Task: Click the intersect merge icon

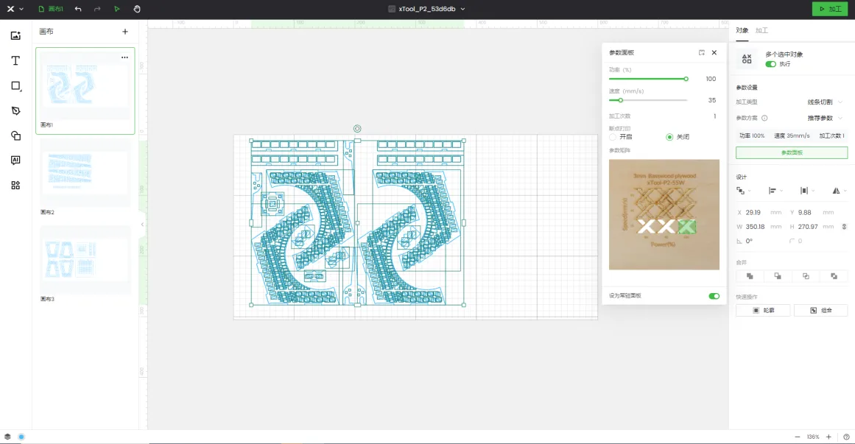Action: (x=806, y=276)
